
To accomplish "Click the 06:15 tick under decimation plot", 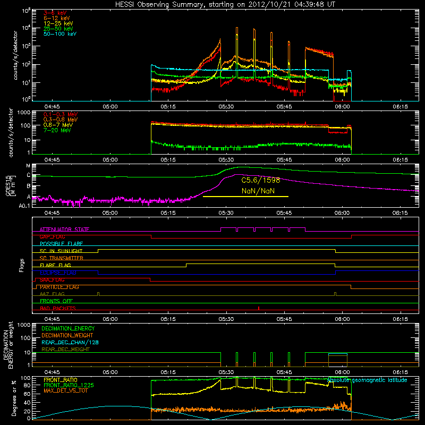I will point(400,372).
